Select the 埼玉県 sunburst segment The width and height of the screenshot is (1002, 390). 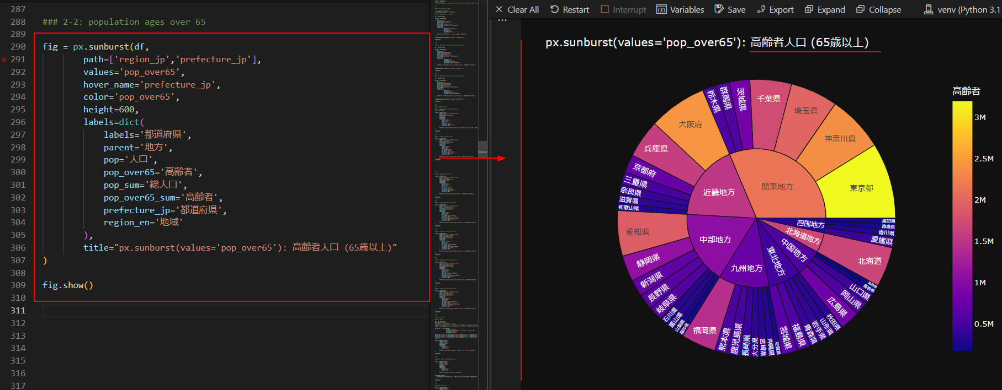[x=805, y=111]
